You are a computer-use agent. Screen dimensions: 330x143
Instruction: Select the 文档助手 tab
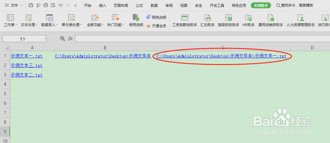[261, 6]
